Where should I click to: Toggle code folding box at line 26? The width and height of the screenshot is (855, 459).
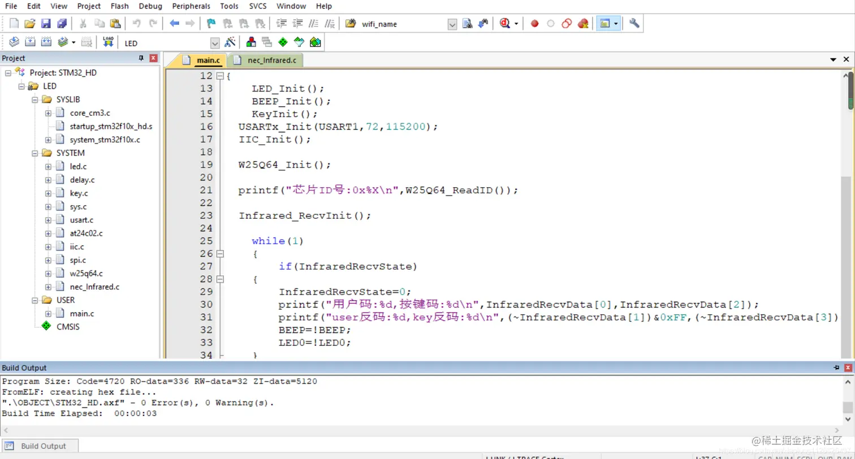click(x=221, y=254)
